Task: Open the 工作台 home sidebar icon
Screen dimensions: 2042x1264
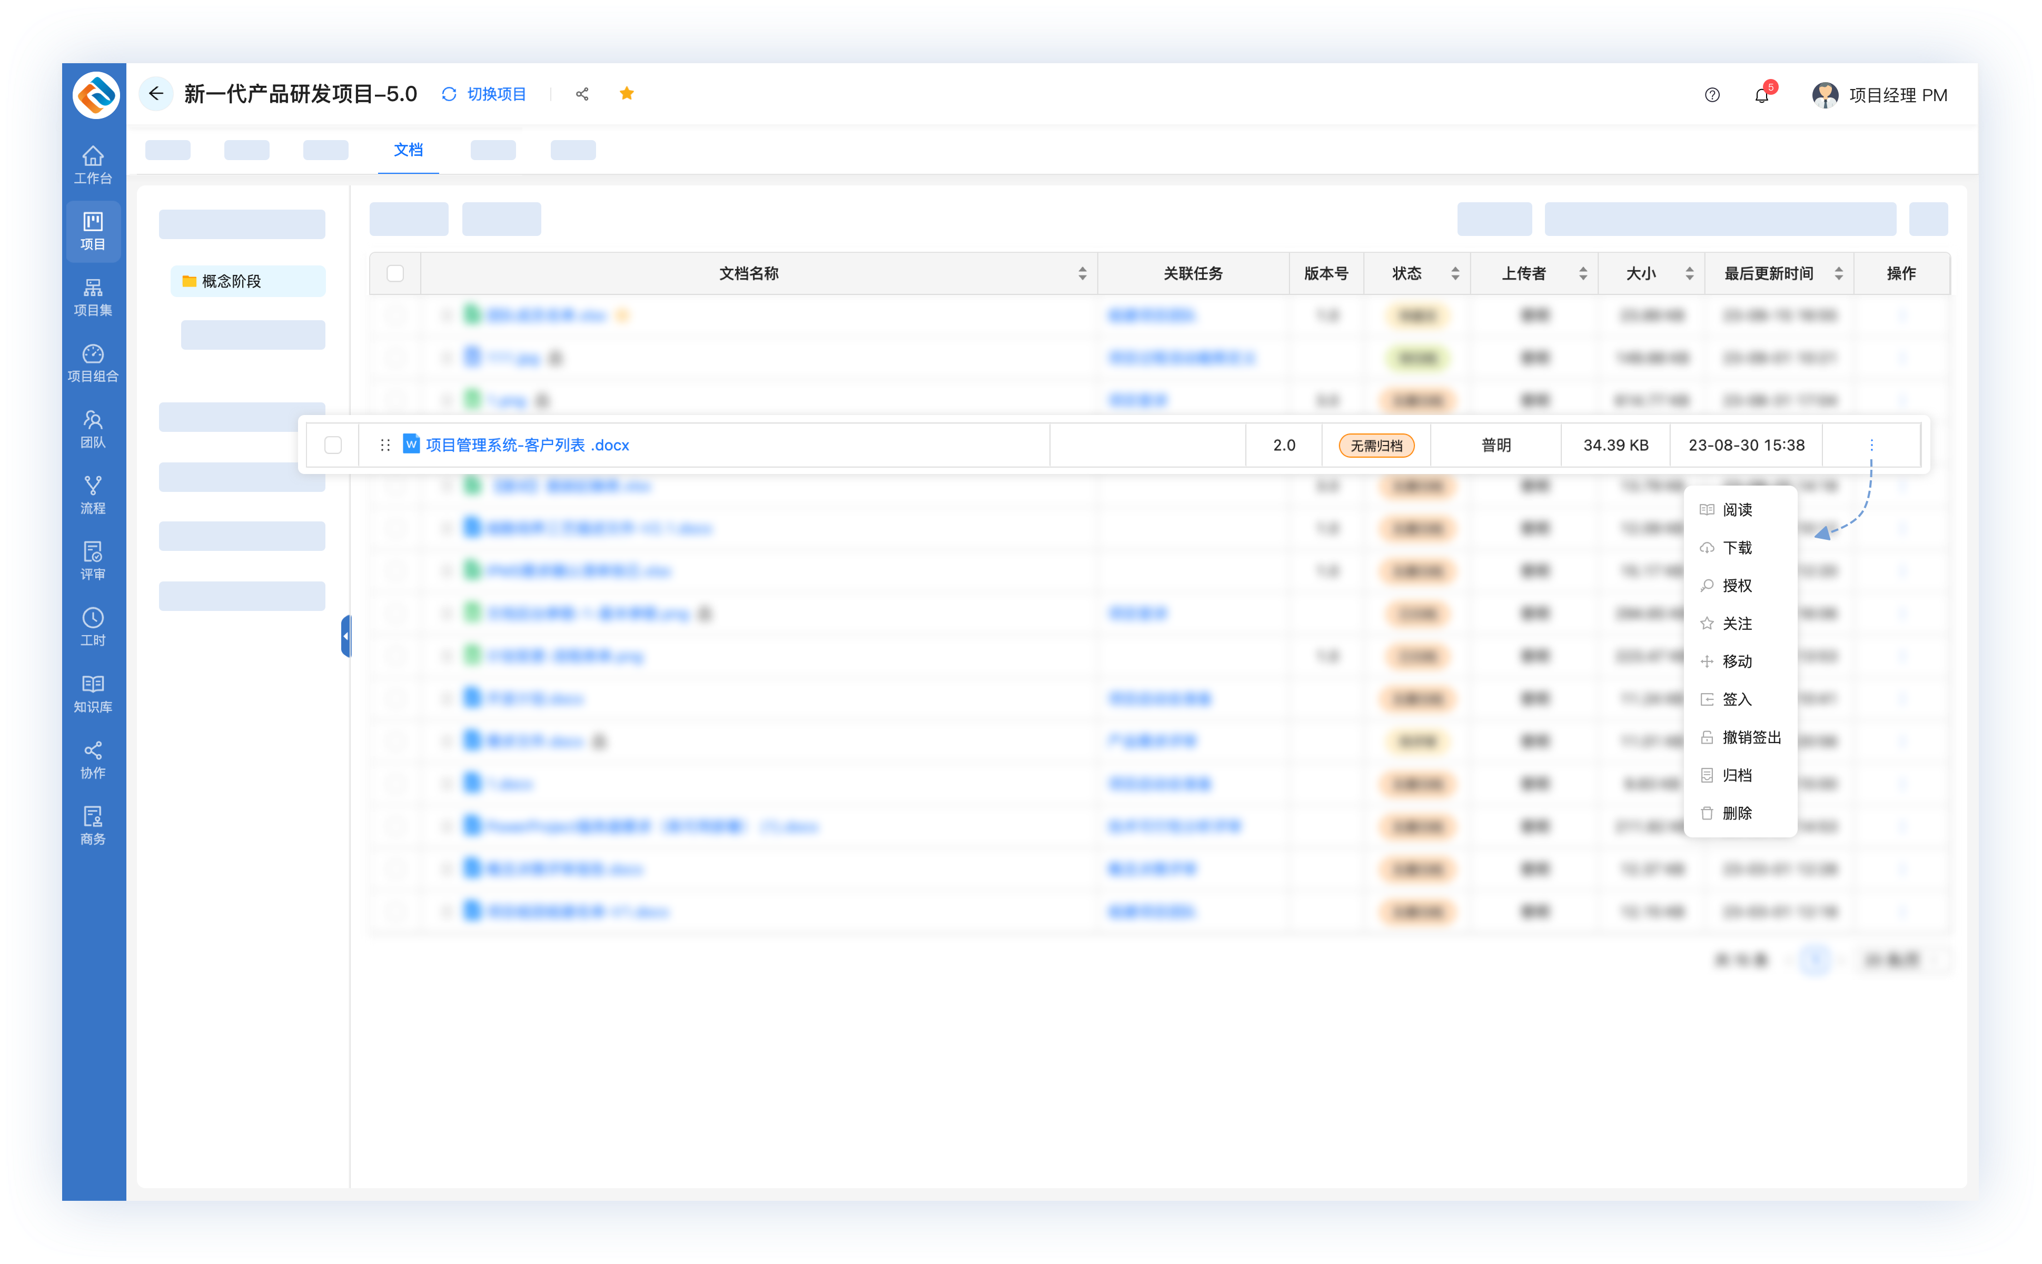Action: (93, 165)
